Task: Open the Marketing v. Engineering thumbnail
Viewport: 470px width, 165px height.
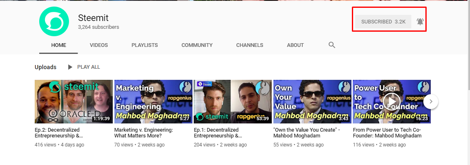Action: coord(153,102)
